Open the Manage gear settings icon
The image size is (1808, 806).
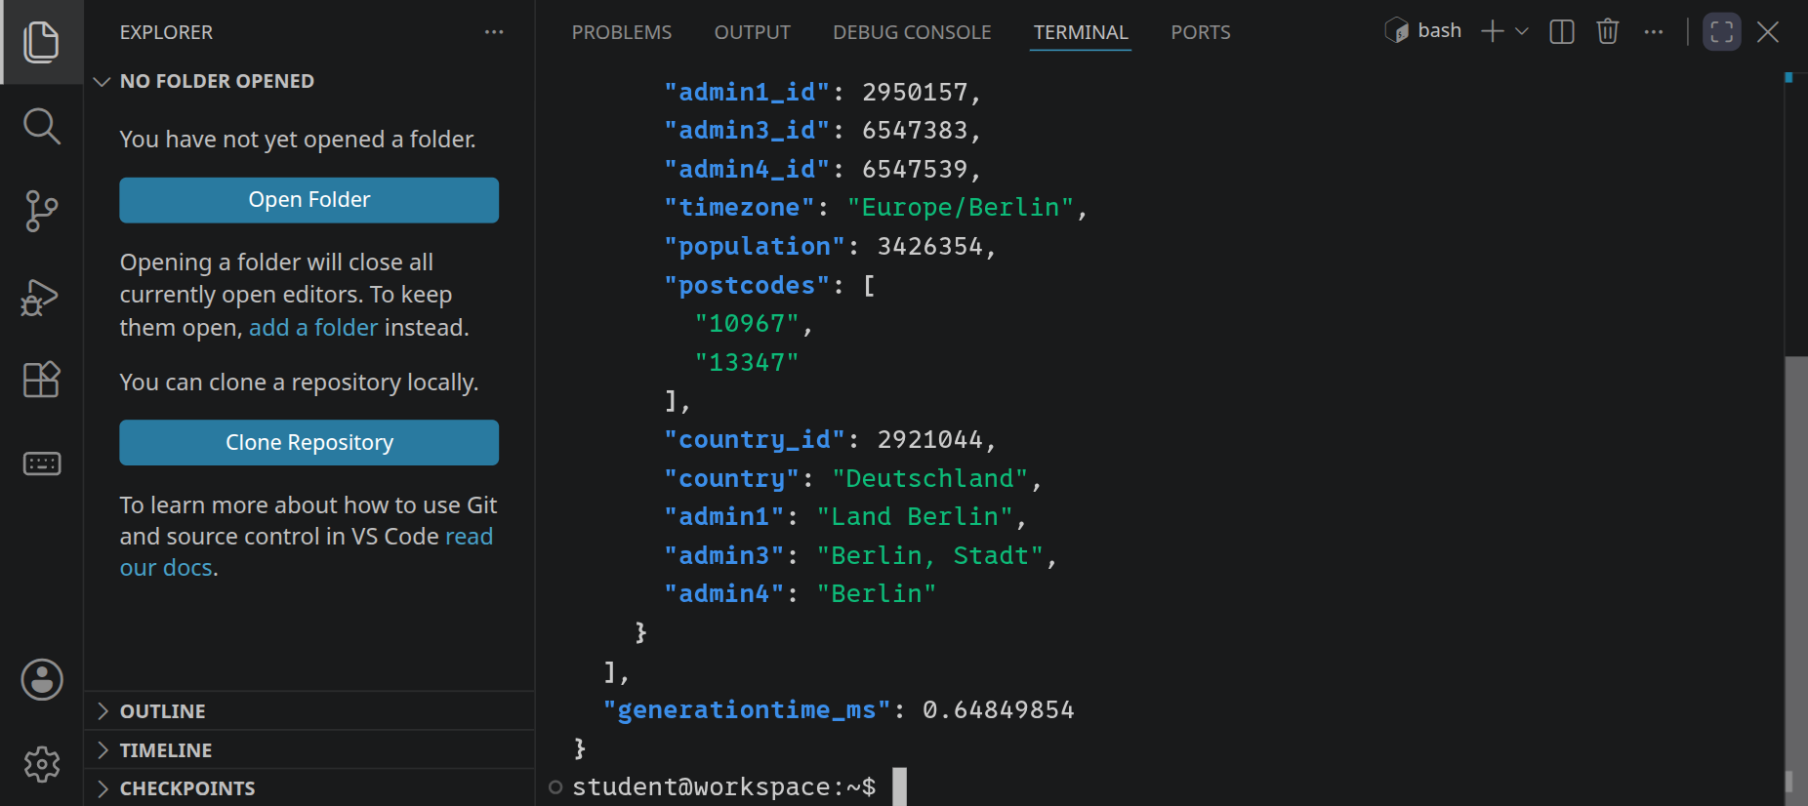pyautogui.click(x=42, y=764)
